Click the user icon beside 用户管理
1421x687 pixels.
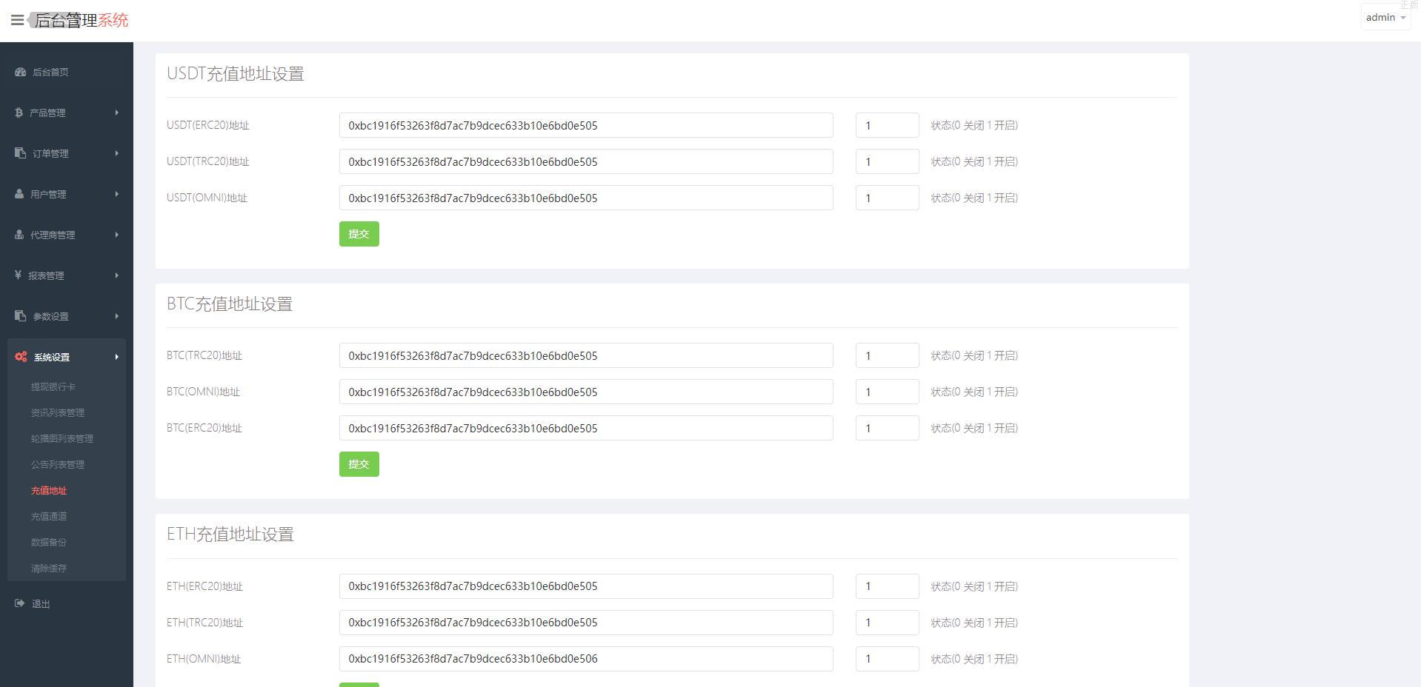click(19, 193)
